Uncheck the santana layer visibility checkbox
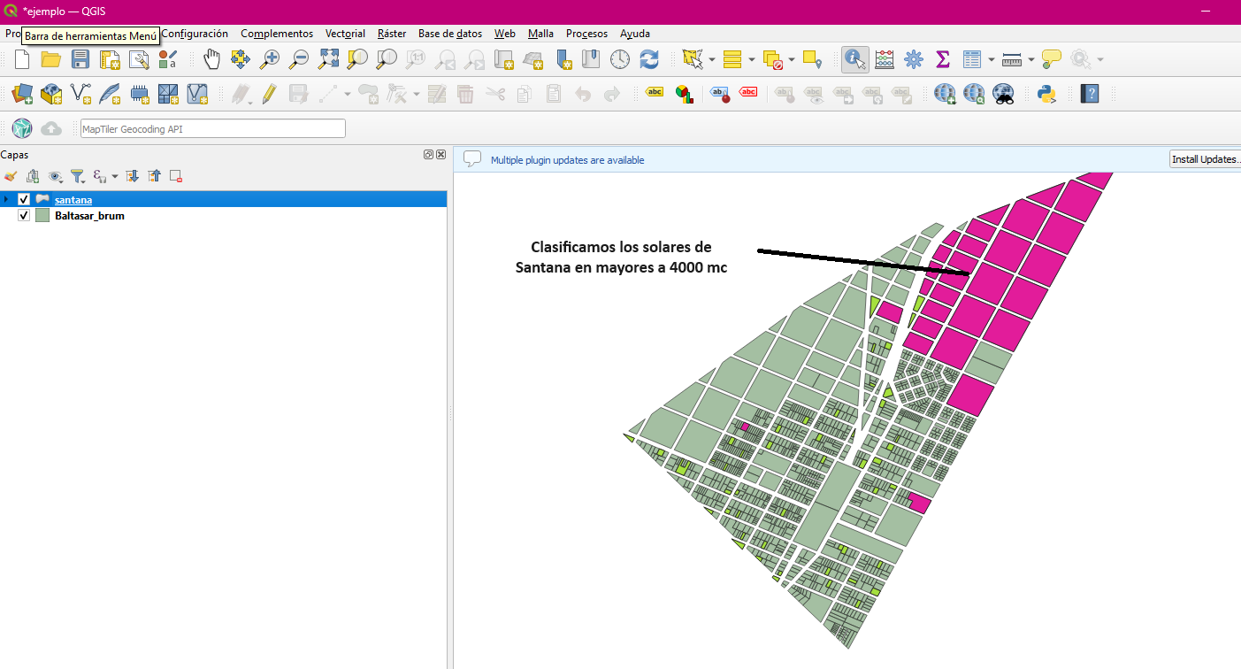1241x669 pixels. [x=24, y=199]
